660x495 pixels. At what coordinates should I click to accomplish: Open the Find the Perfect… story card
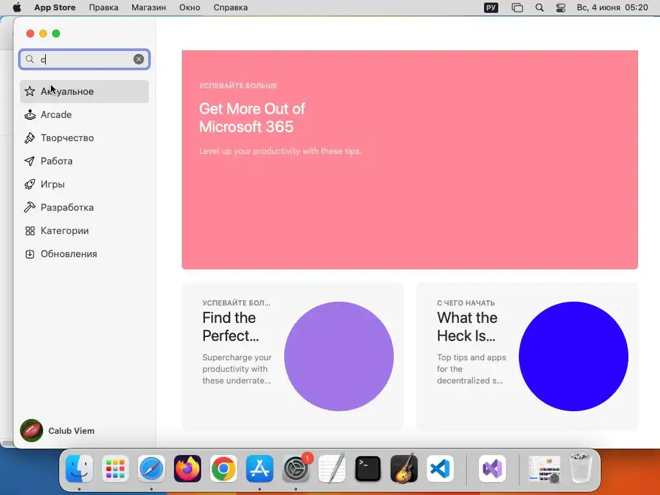[x=293, y=356]
